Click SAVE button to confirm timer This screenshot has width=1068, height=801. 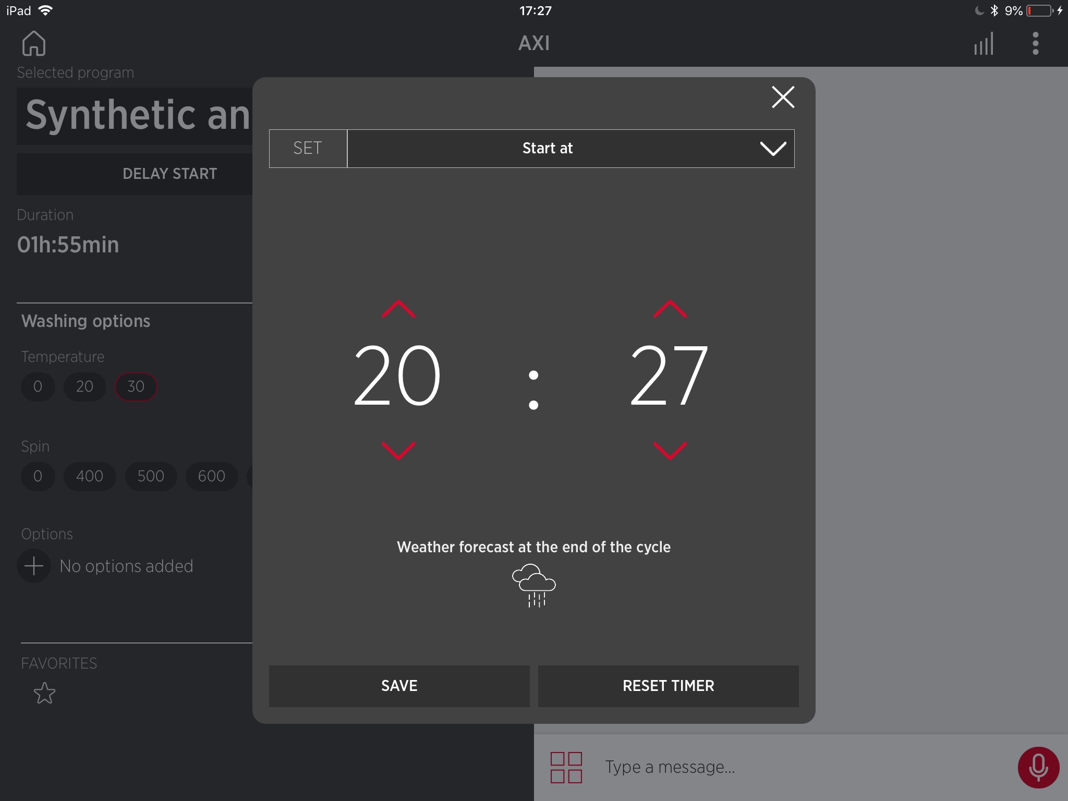[x=398, y=686]
